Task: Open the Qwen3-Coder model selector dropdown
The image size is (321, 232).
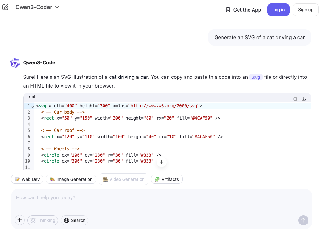Action: tap(37, 7)
